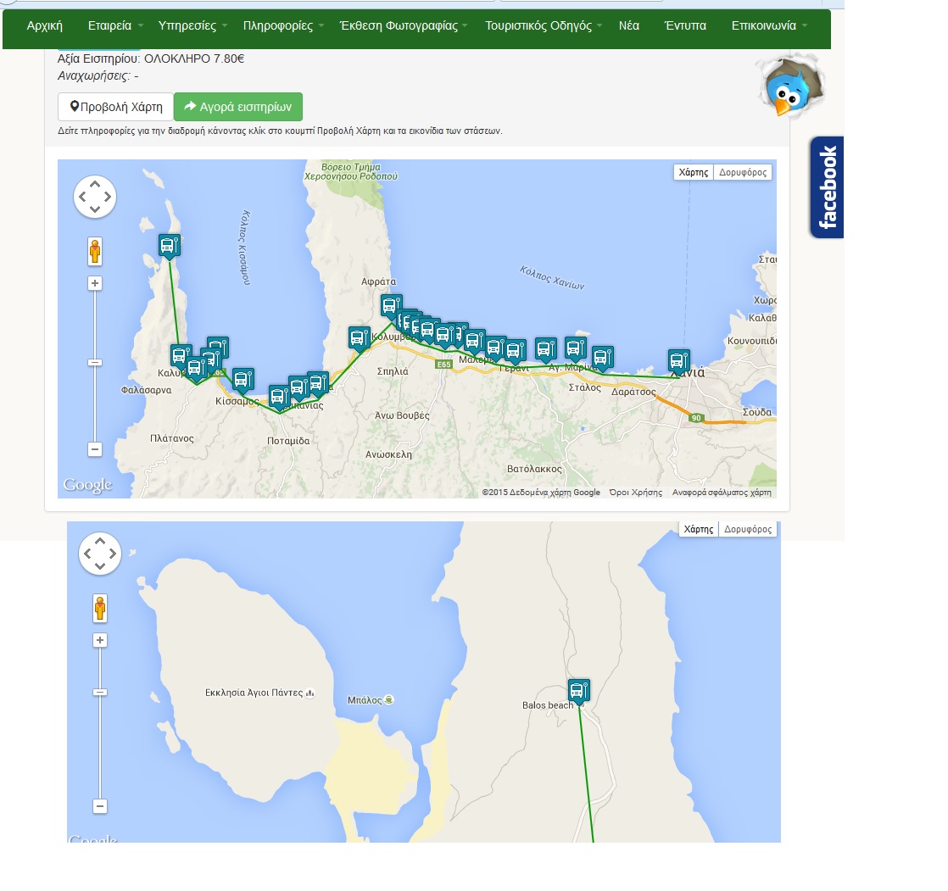This screenshot has height=891, width=948.
Task: Click the bus stop marker above Αγ. Μαρίνα
Action: pos(575,348)
